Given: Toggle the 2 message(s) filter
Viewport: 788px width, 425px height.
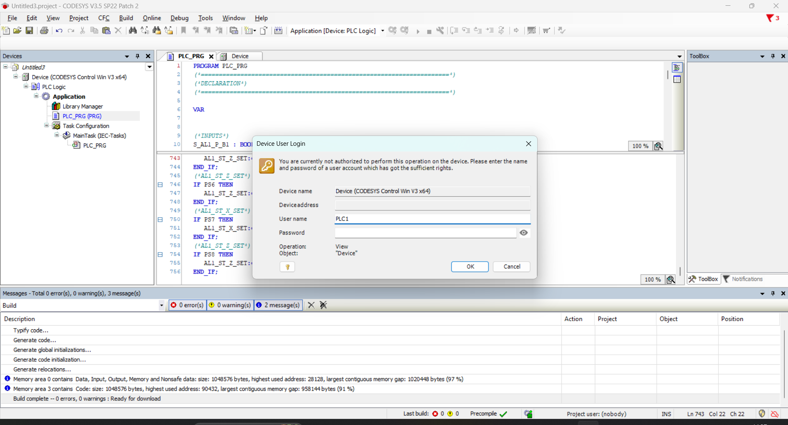Looking at the screenshot, I should click(278, 305).
